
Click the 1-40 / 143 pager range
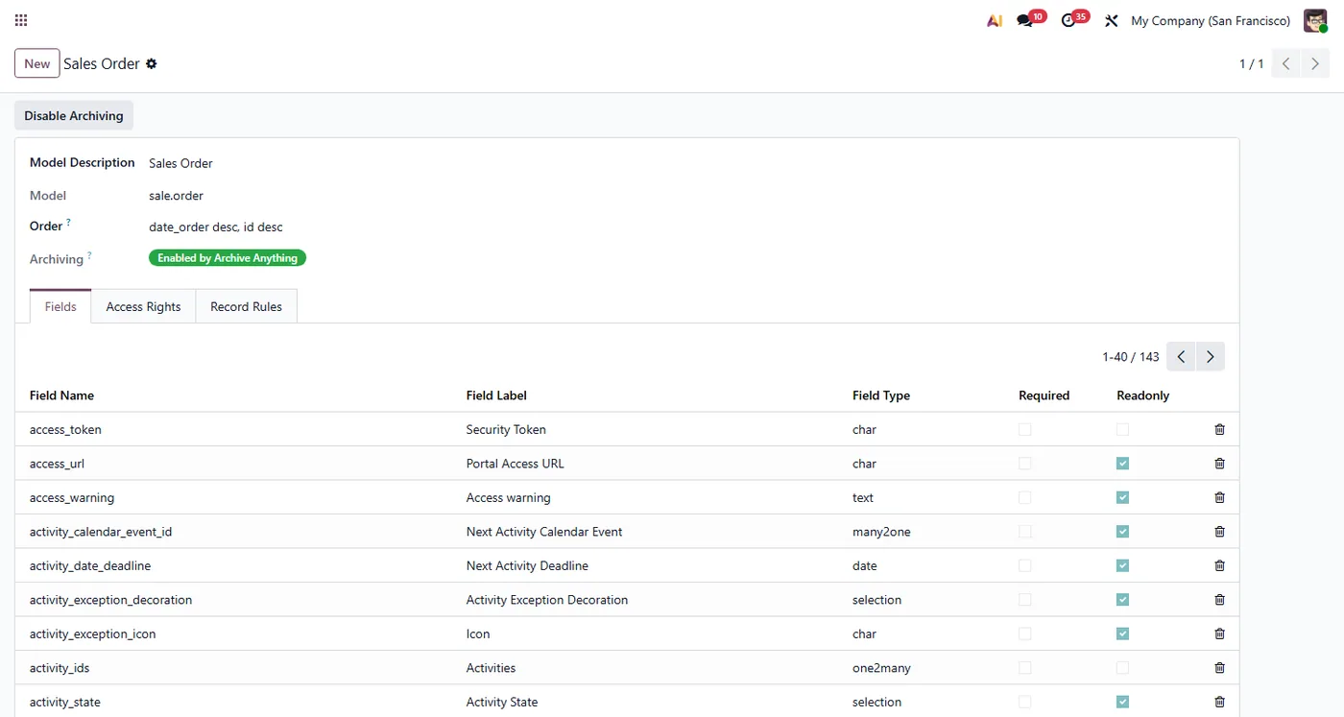click(1131, 357)
